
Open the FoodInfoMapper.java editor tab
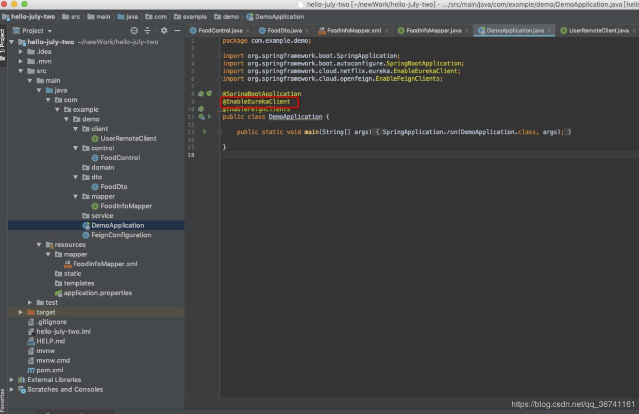[433, 30]
